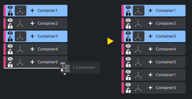Hide the unselected Container1 copy with its eye icon
Screen dimensions: 192x99
pos(128,72)
